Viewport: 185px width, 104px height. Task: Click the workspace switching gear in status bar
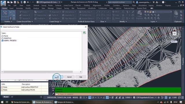(134, 98)
